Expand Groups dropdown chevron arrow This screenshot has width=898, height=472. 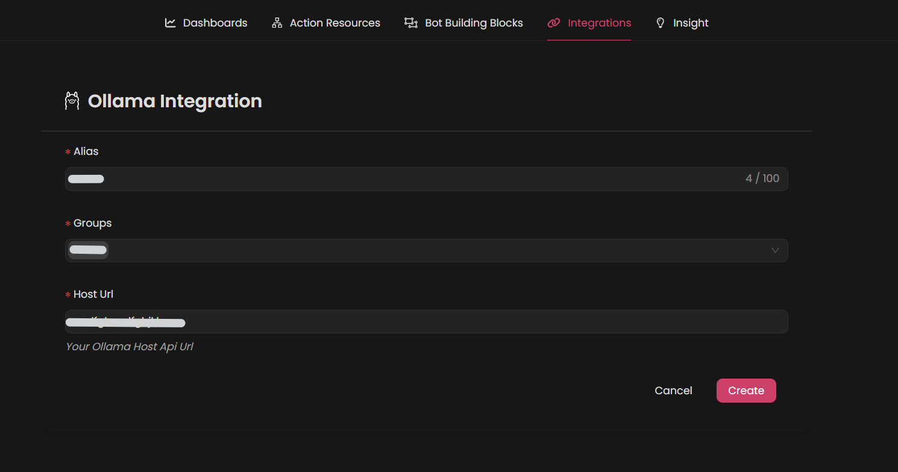pos(775,250)
